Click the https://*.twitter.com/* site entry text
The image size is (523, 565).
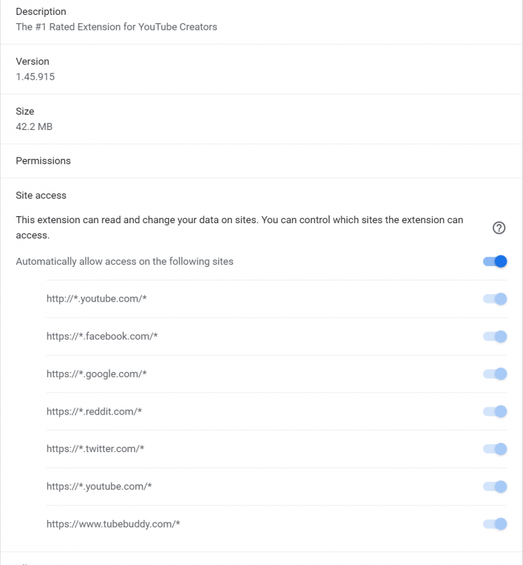pos(96,448)
